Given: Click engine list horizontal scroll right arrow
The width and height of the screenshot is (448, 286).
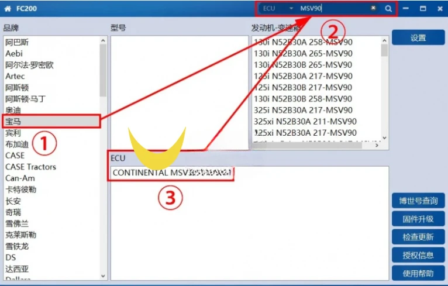Looking at the screenshot, I should [377, 146].
